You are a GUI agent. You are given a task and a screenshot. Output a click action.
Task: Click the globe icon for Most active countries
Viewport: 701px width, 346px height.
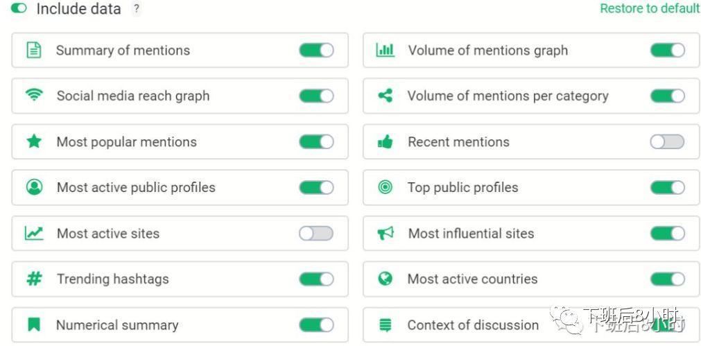385,279
